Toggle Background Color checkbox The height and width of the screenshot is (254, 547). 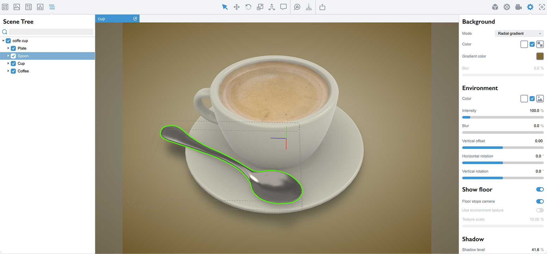(532, 44)
